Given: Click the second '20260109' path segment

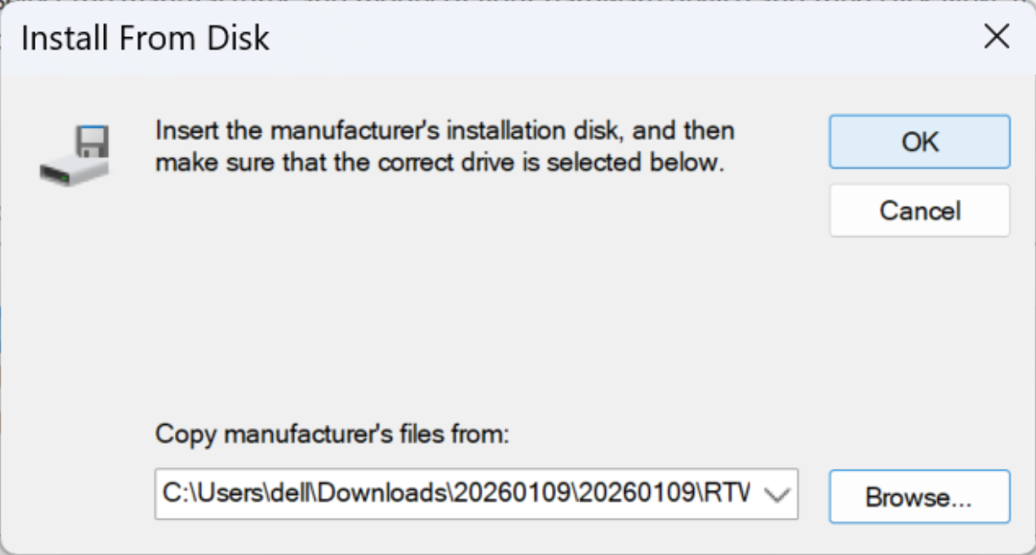Looking at the screenshot, I should click(644, 494).
